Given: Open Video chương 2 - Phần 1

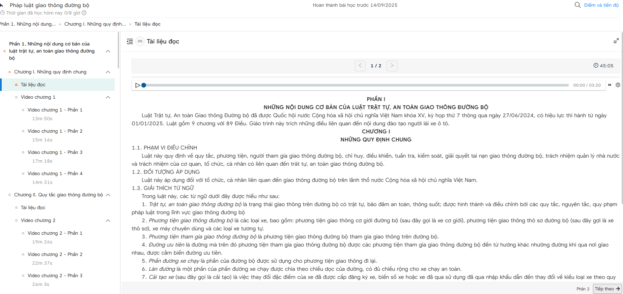Looking at the screenshot, I should click(x=55, y=233).
